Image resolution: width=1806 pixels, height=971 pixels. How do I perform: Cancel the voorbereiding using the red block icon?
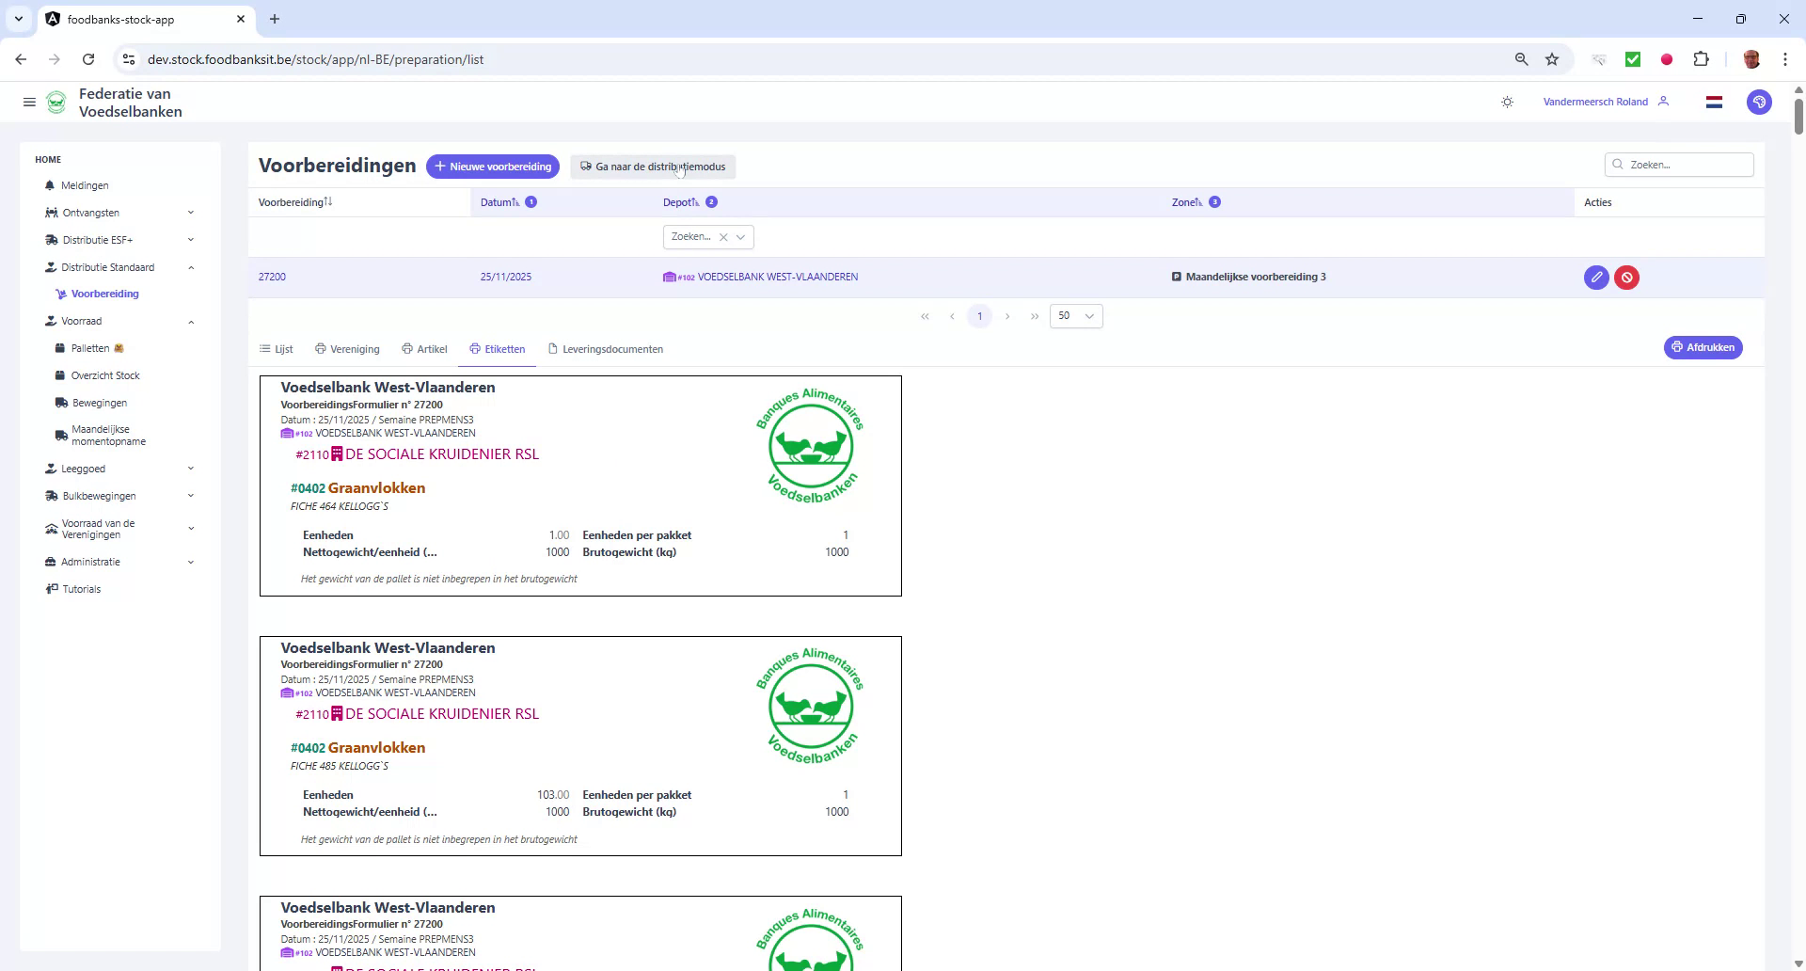[x=1626, y=277]
